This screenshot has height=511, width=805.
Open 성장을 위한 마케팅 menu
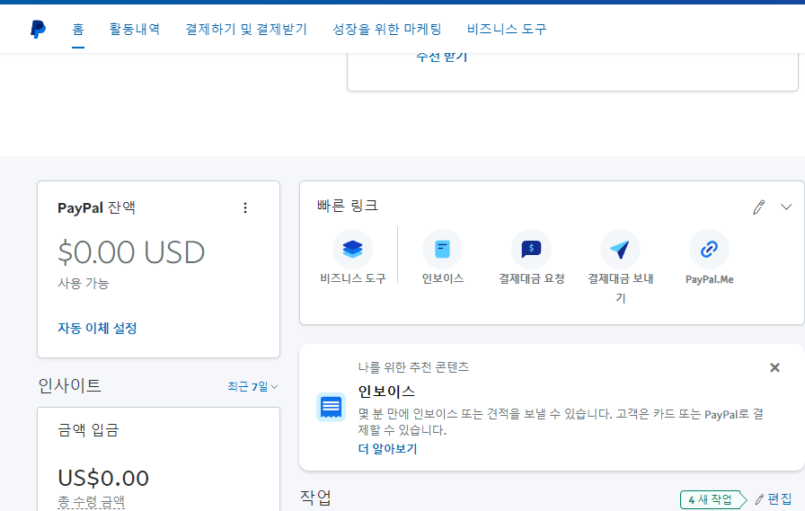[x=386, y=30]
